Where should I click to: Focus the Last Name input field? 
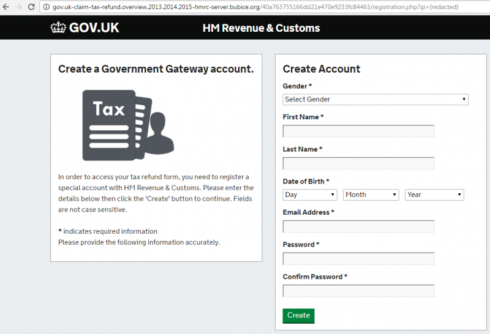[358, 163]
